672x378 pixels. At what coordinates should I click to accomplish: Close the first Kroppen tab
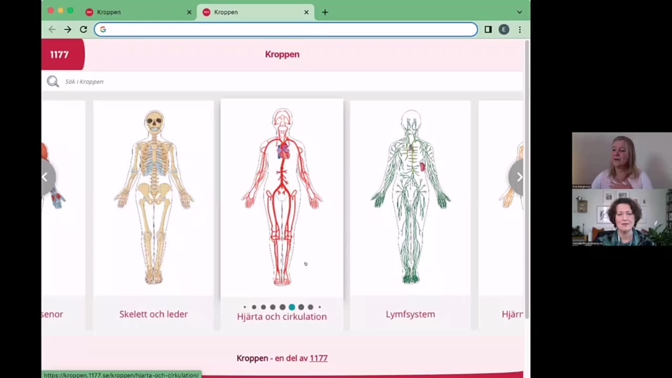coord(189,12)
